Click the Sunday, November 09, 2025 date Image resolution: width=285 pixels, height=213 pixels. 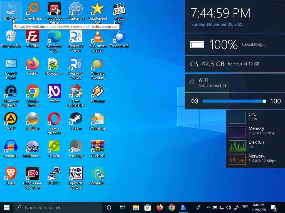point(217,24)
